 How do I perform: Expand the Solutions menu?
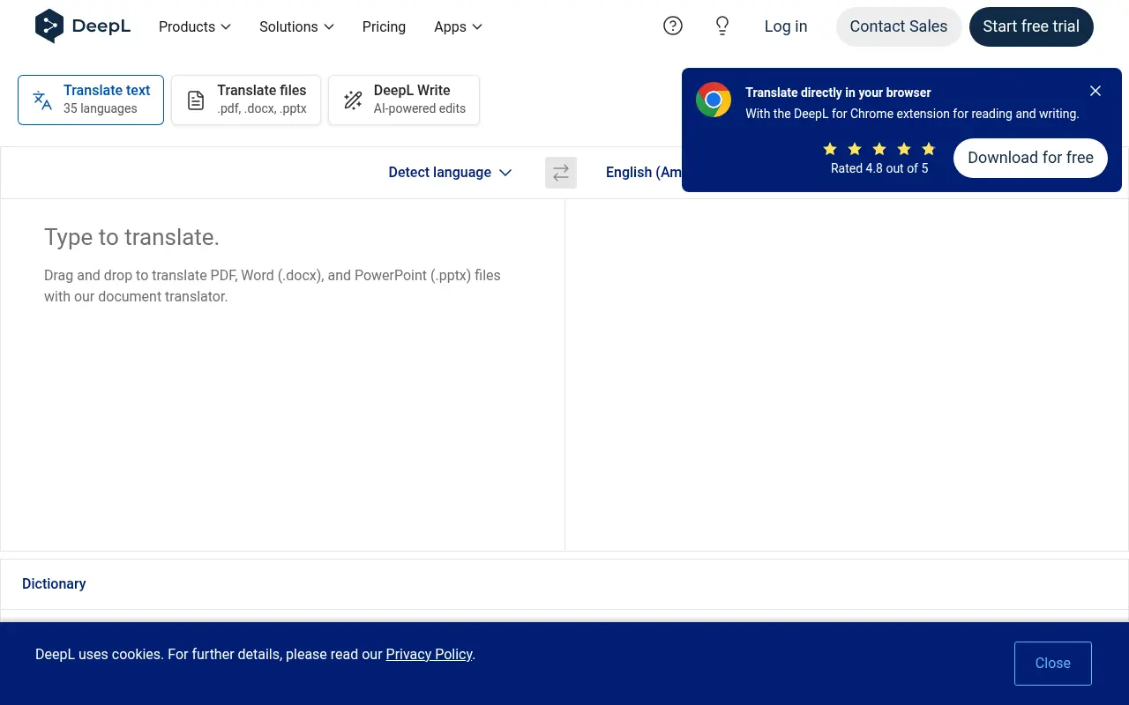pyautogui.click(x=296, y=26)
